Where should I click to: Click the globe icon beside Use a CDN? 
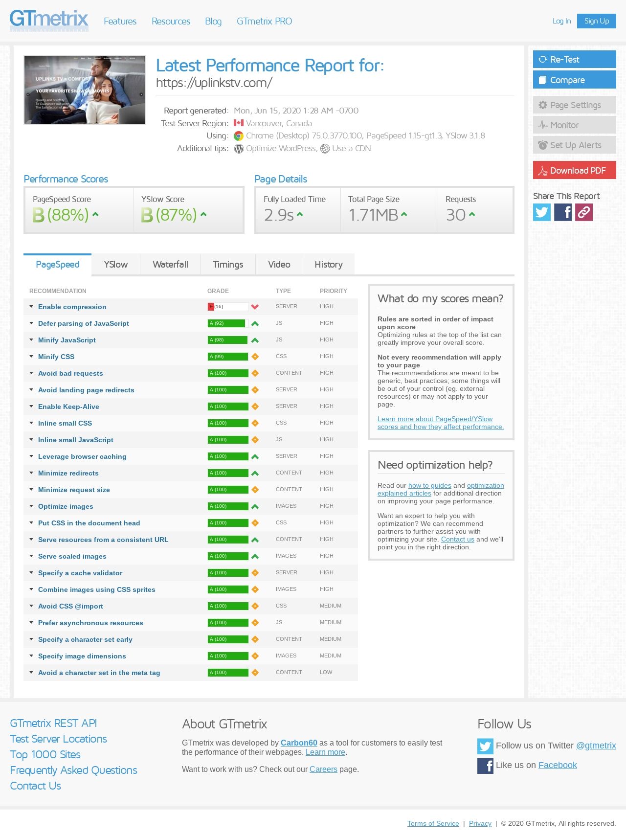point(325,149)
